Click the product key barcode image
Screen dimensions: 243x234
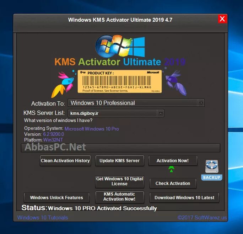[119, 81]
